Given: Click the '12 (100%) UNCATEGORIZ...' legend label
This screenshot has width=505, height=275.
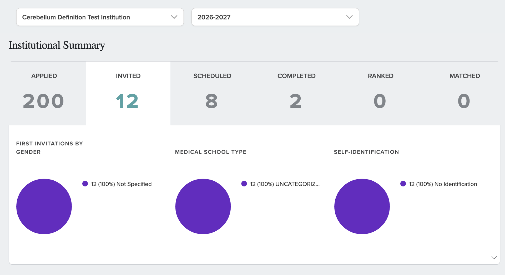Looking at the screenshot, I should pyautogui.click(x=285, y=184).
